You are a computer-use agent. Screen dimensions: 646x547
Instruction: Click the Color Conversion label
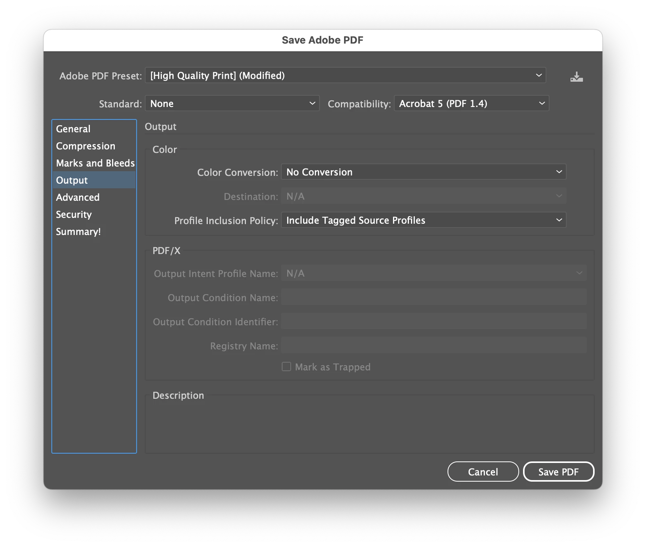(237, 172)
